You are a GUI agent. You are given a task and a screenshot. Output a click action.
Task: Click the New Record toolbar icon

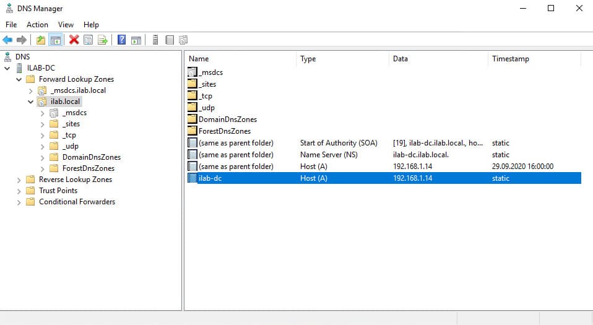tap(169, 40)
